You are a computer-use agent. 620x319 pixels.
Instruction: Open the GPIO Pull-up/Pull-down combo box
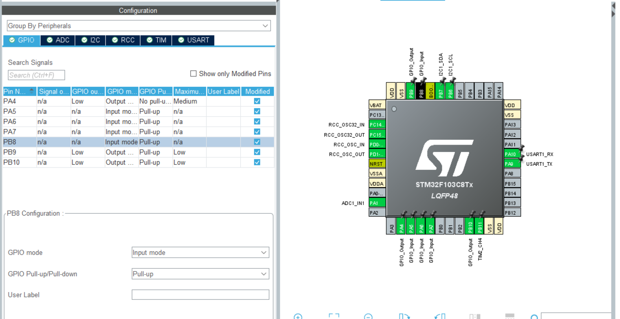click(x=200, y=274)
